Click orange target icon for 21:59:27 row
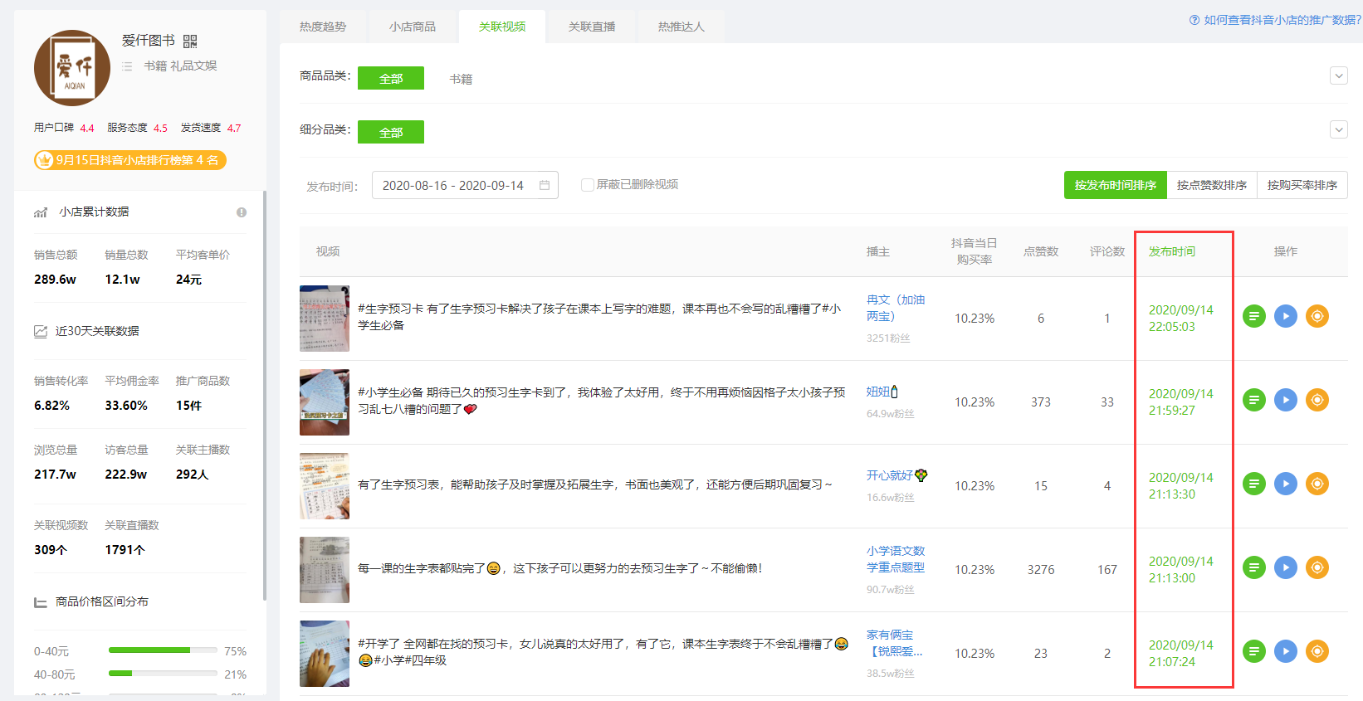The width and height of the screenshot is (1363, 701). (1317, 400)
